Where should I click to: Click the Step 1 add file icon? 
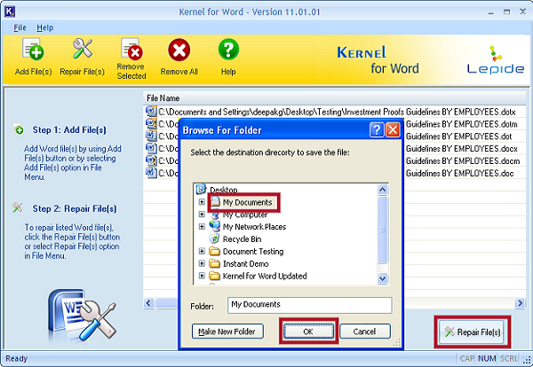click(19, 129)
